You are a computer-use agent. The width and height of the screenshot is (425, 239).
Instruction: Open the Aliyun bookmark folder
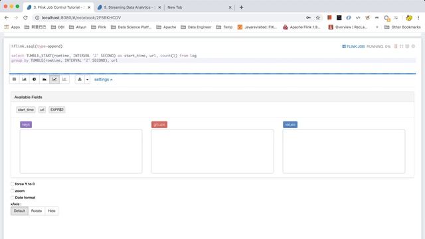(78, 27)
